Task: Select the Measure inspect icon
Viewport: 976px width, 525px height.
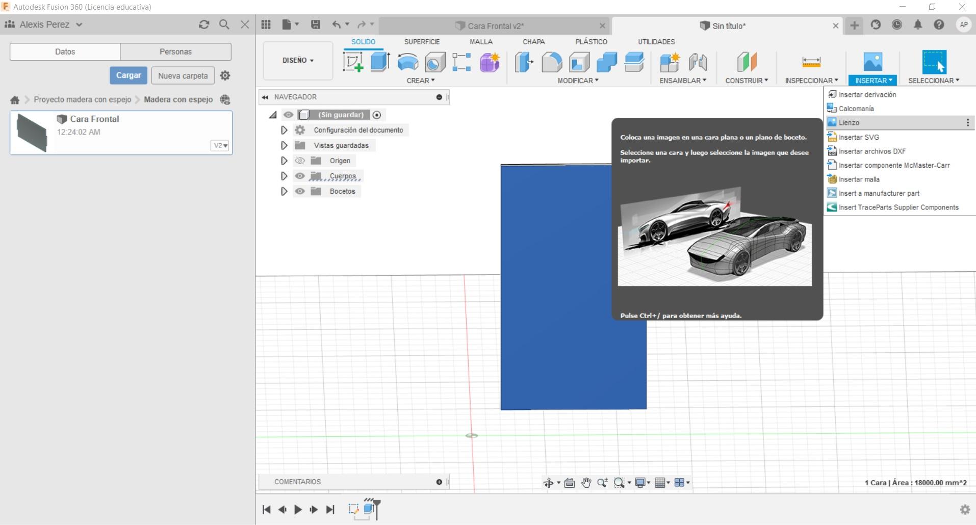Action: pyautogui.click(x=811, y=62)
